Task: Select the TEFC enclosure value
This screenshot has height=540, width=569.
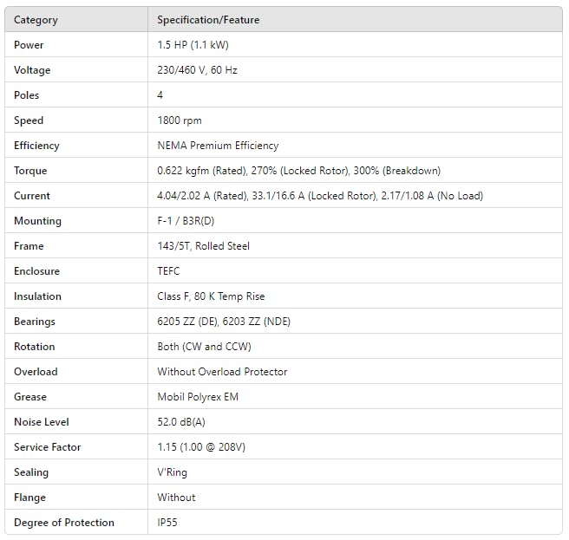Action: pos(168,271)
